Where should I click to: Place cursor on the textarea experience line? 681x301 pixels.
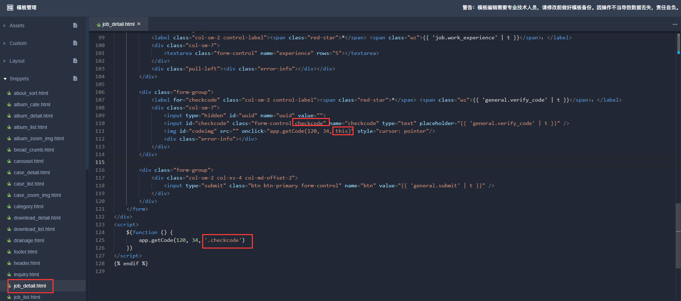pos(271,53)
